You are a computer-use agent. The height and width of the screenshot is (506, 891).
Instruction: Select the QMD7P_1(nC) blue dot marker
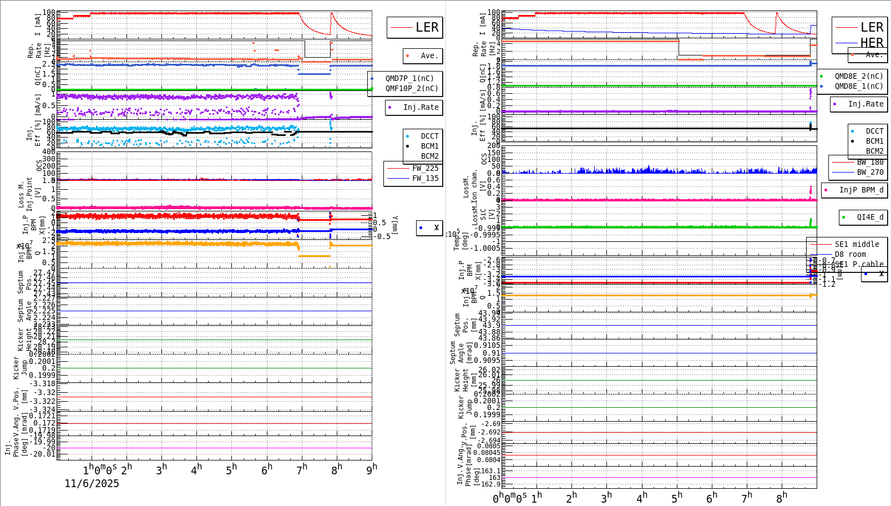373,78
